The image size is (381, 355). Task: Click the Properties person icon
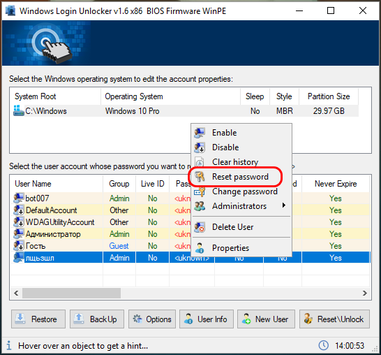[200, 248]
